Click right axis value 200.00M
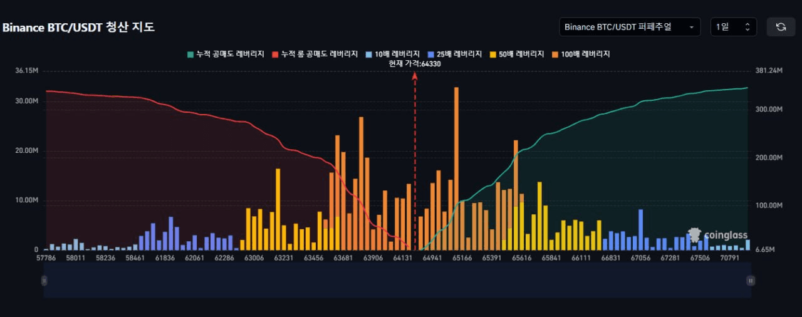Screen dimensions: 802x317 click(769, 157)
